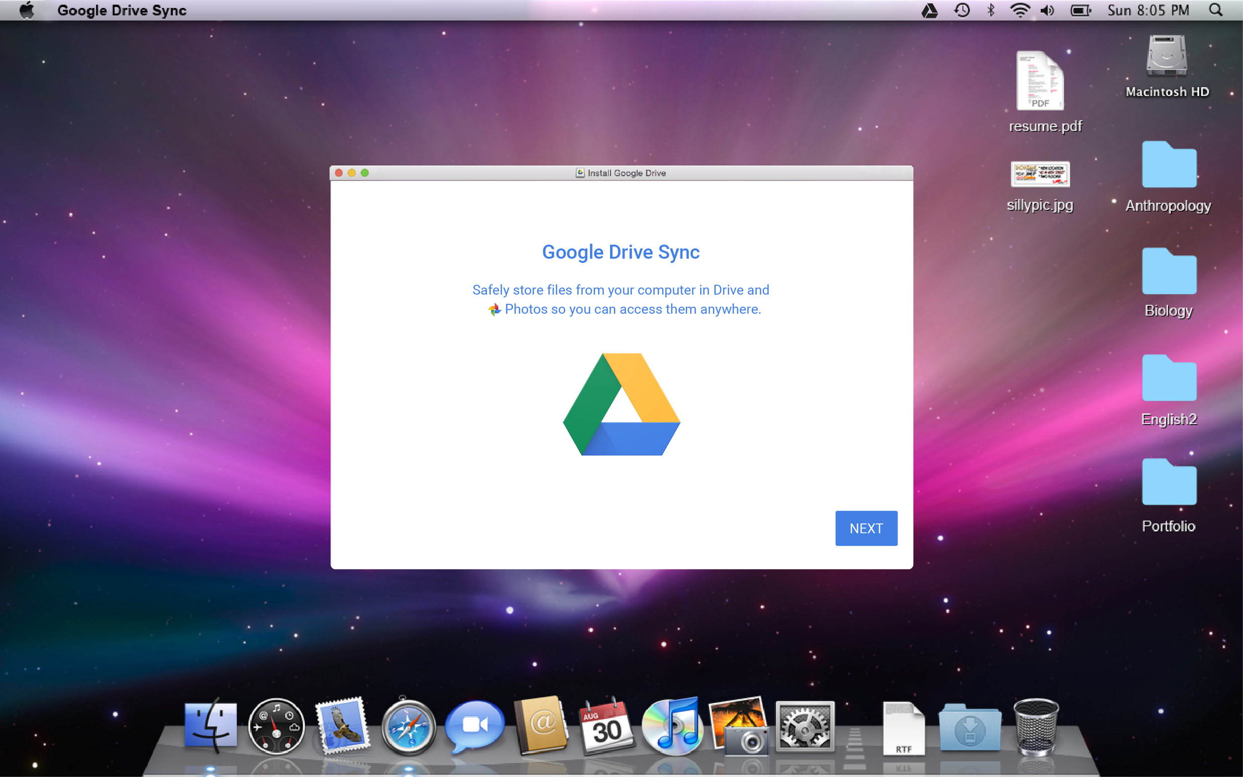Open iChat from the Dock

[x=474, y=726]
